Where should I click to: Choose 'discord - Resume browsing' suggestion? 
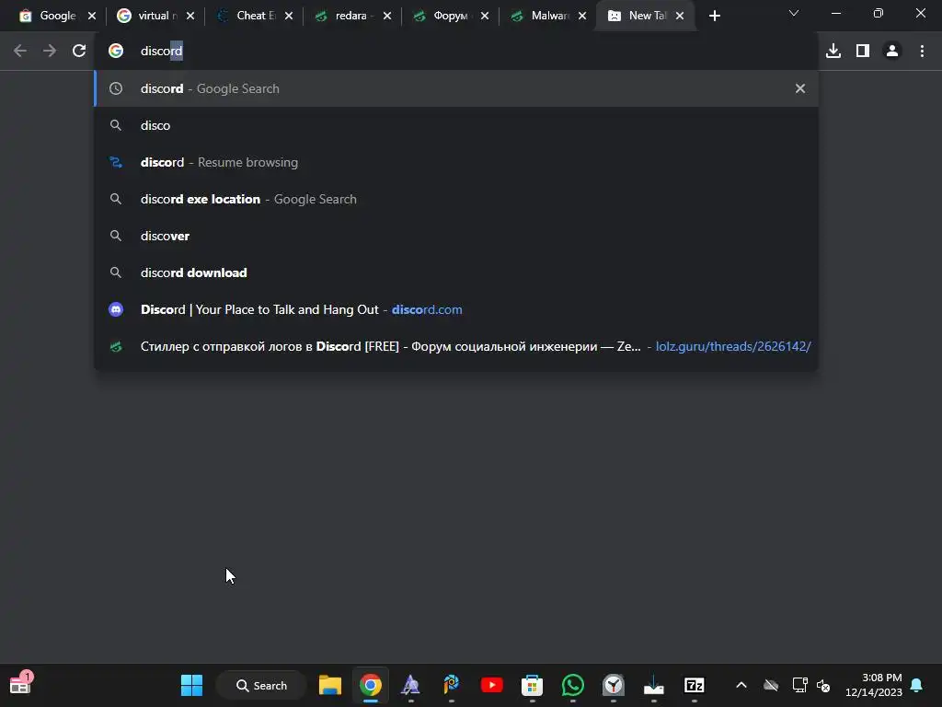coord(456,162)
